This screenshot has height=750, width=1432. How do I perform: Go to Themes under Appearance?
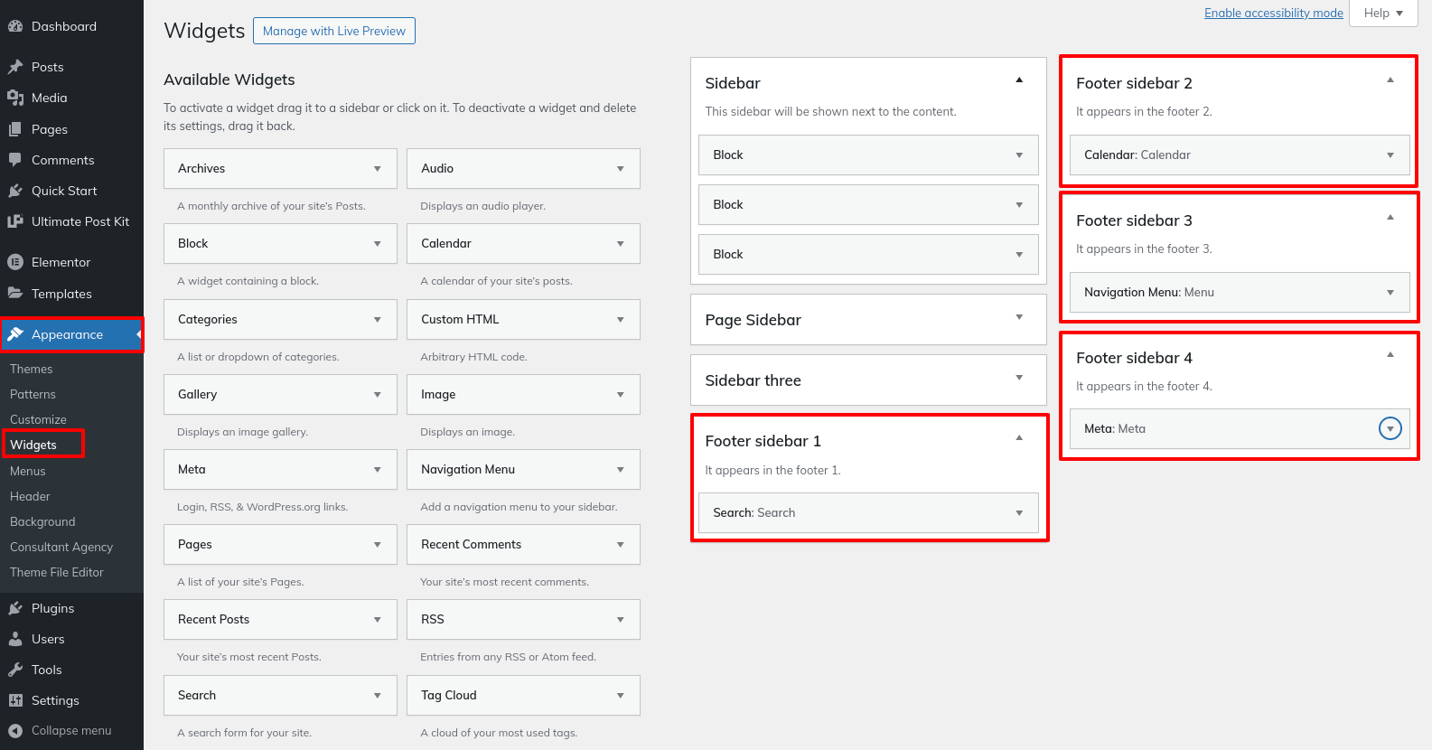(x=32, y=369)
